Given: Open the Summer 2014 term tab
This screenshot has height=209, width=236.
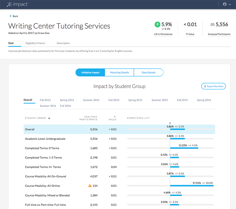Looking at the screenshot, I should click(x=91, y=100).
